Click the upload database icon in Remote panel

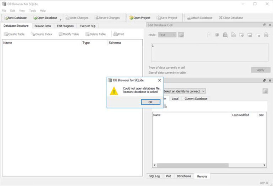point(265,91)
